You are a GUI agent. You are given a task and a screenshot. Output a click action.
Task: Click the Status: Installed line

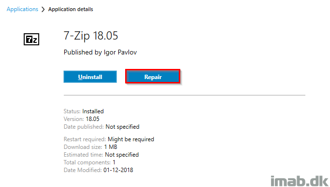click(x=84, y=111)
